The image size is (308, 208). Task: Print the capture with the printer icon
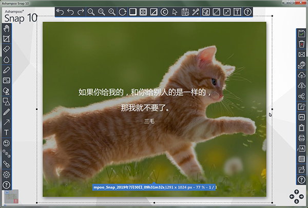pos(301,138)
